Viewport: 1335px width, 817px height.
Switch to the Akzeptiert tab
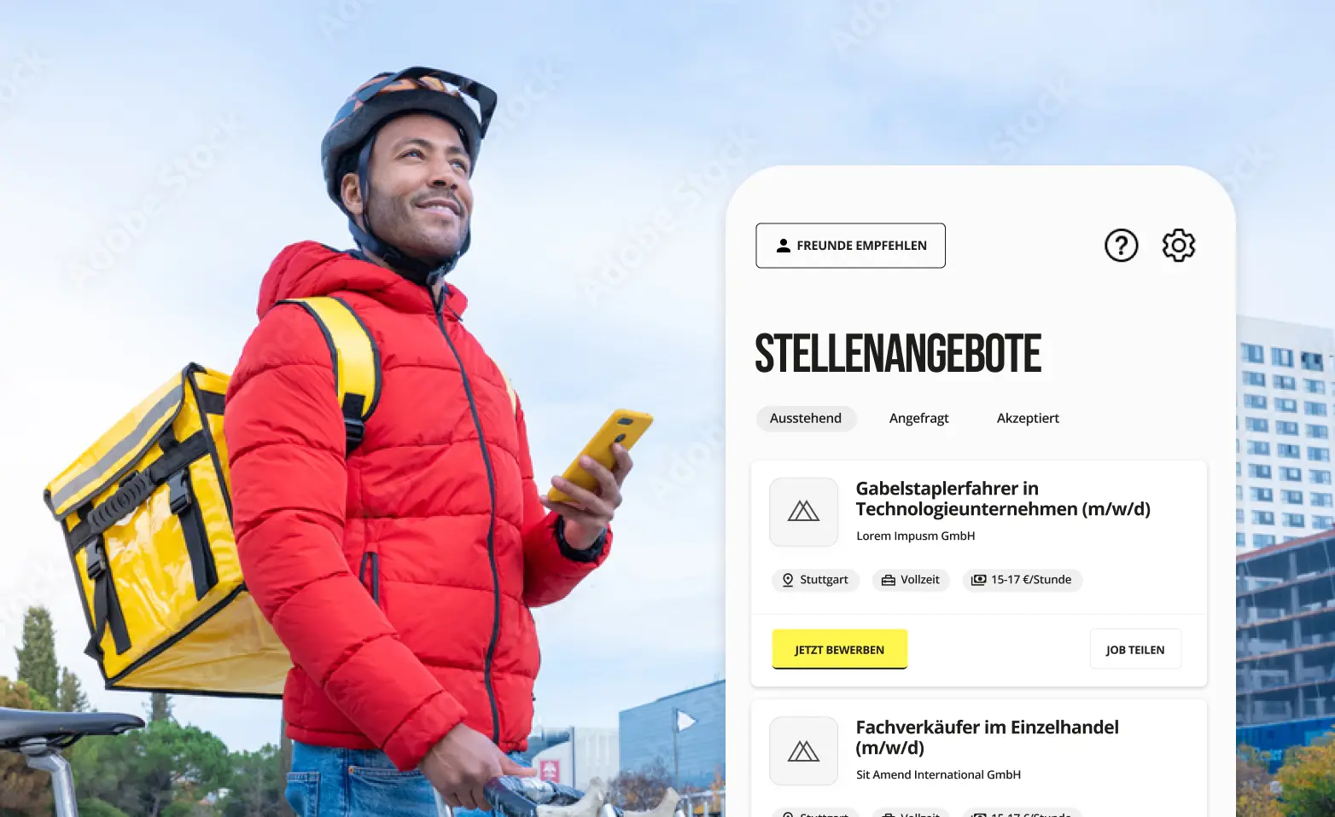click(x=1028, y=418)
